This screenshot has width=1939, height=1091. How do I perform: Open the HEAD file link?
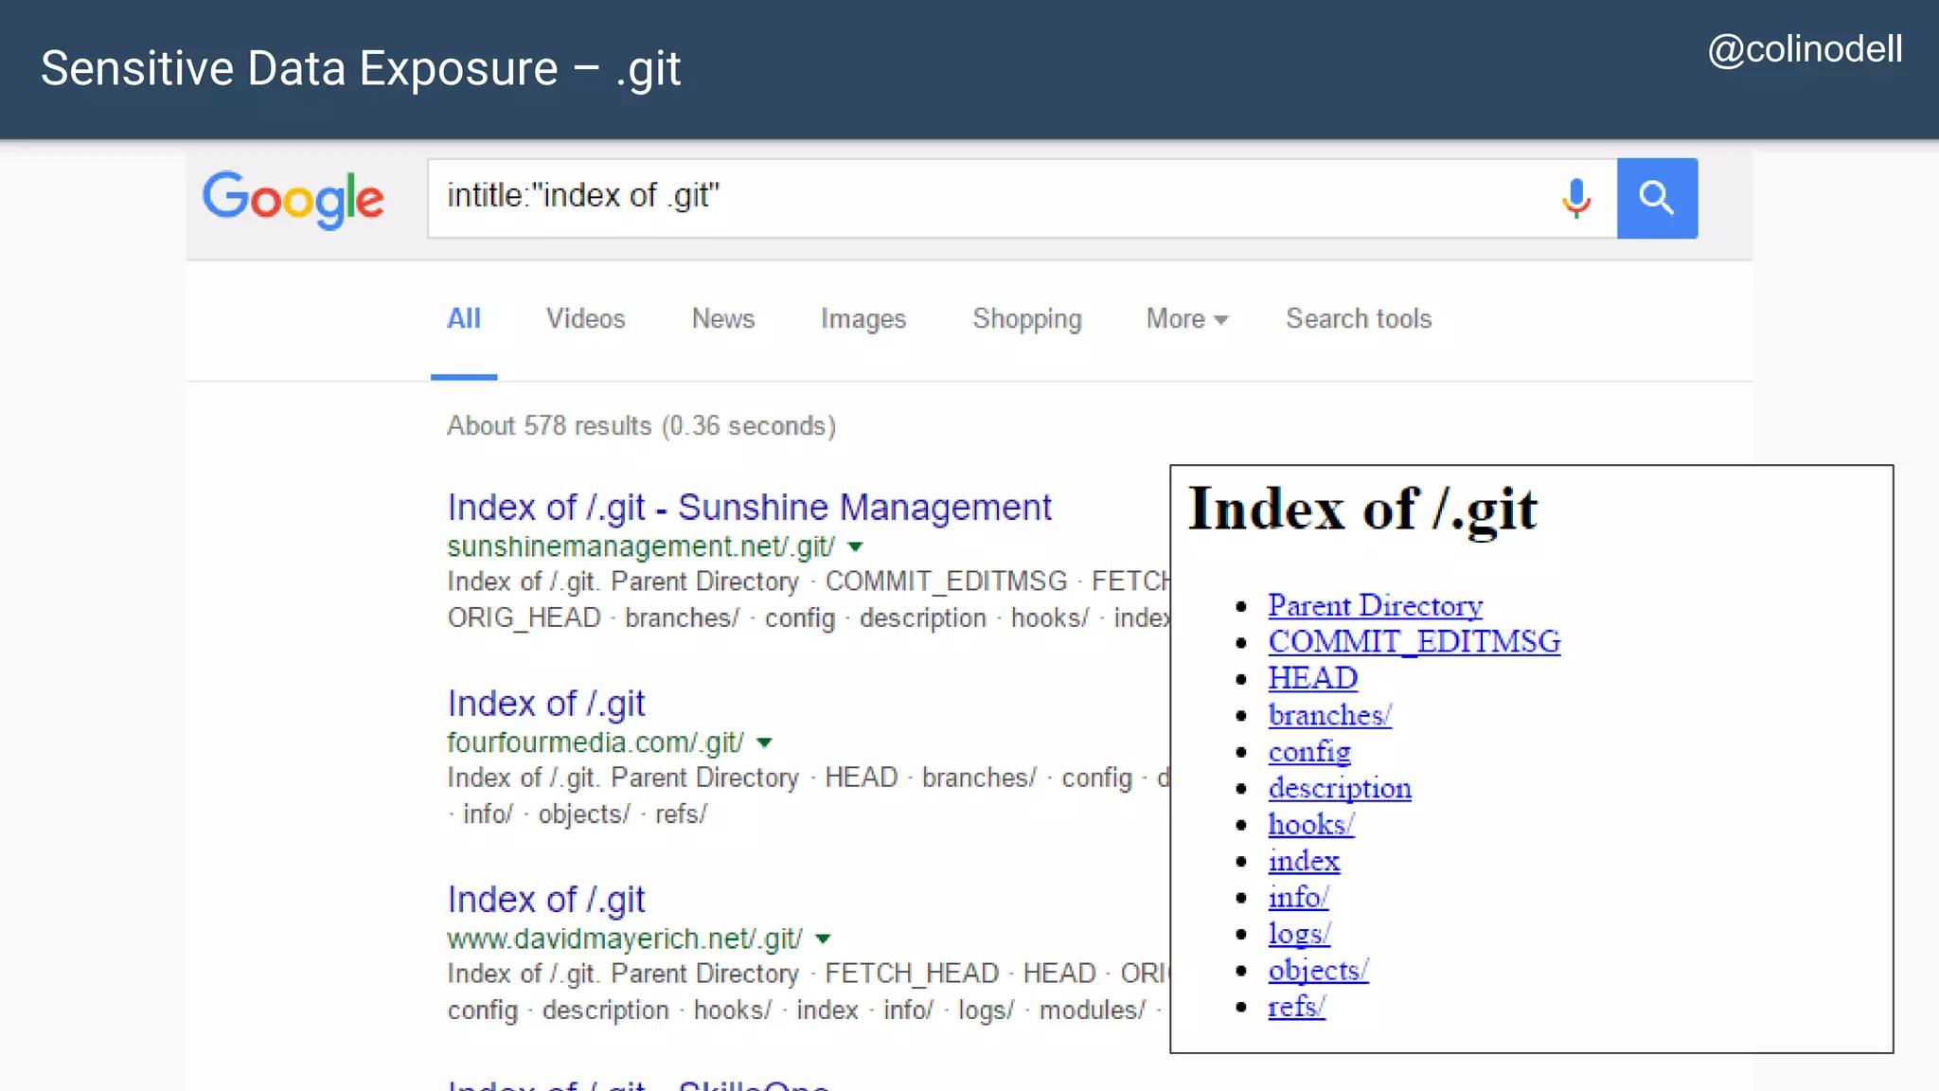(1313, 678)
